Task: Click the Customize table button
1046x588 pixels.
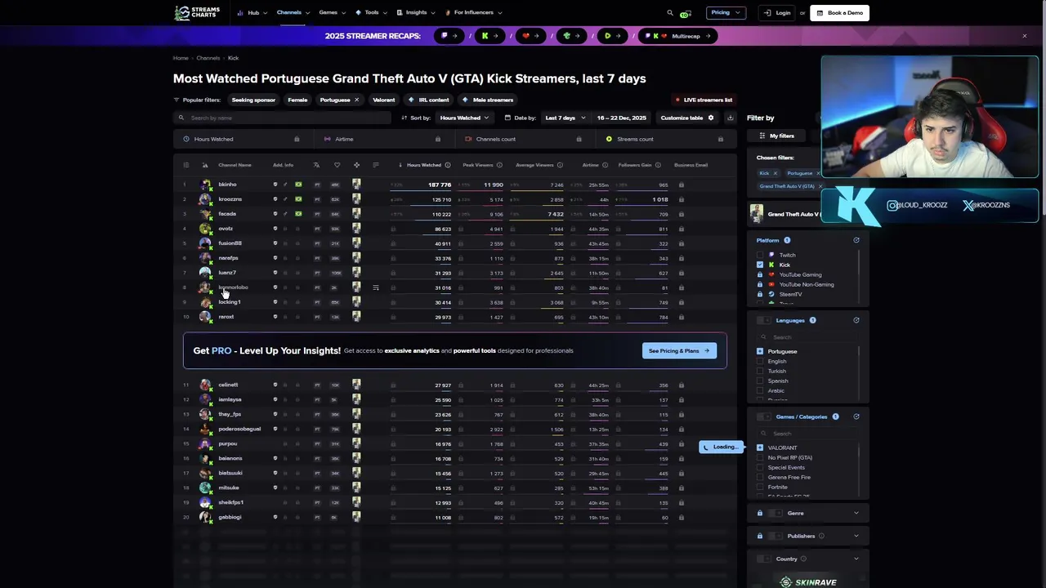Action: tap(686, 118)
